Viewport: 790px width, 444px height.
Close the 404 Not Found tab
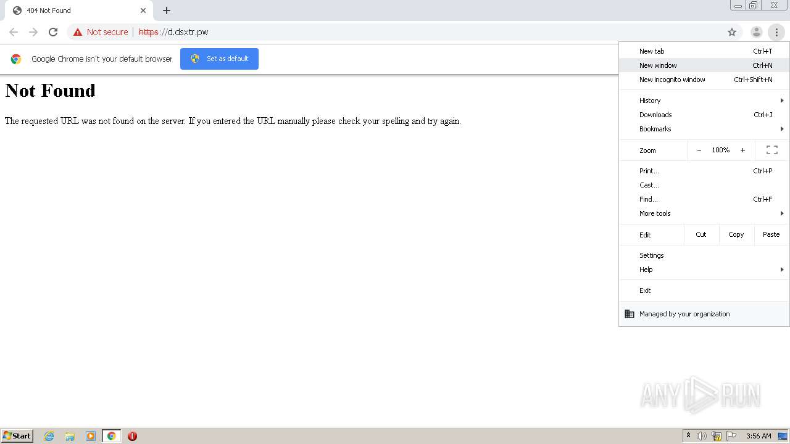[x=143, y=10]
